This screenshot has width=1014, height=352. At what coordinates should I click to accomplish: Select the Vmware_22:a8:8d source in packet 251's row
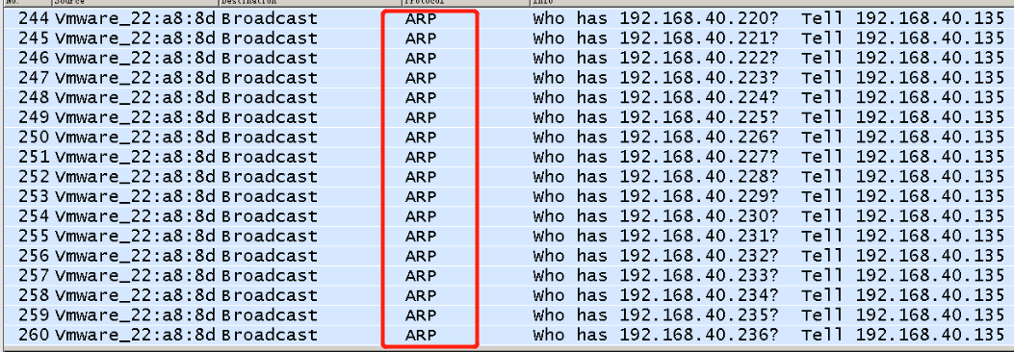(x=135, y=157)
